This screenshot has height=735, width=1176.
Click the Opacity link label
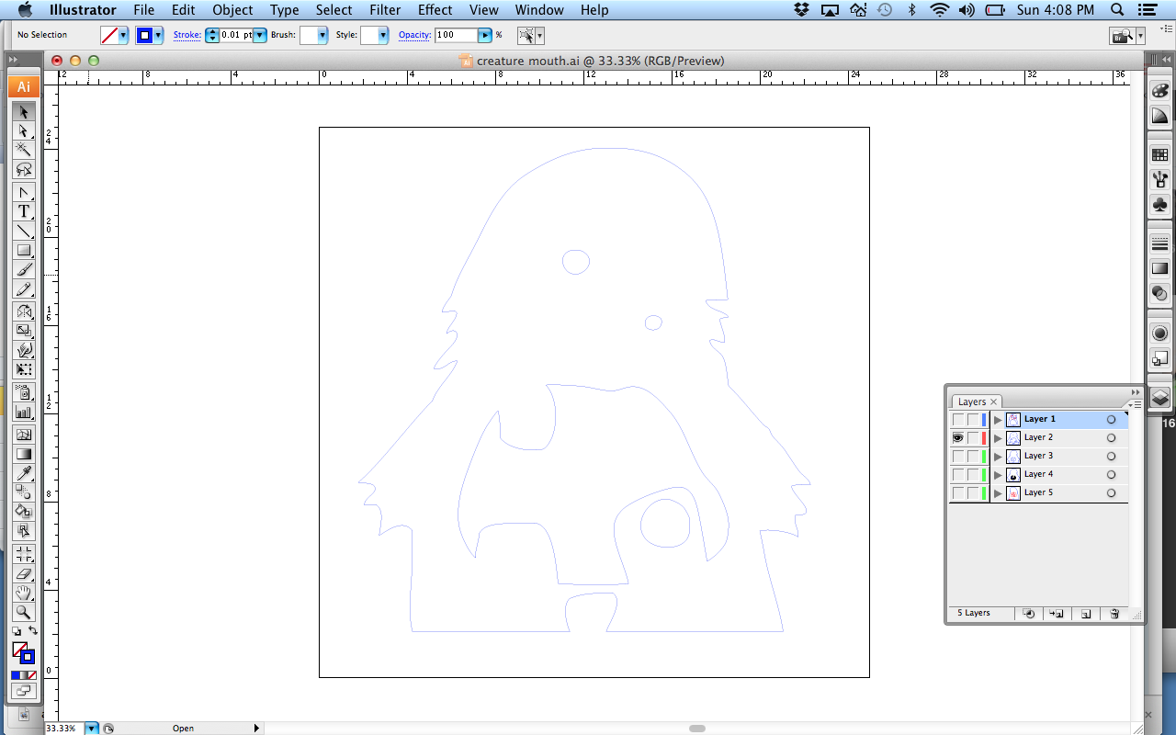tap(414, 35)
